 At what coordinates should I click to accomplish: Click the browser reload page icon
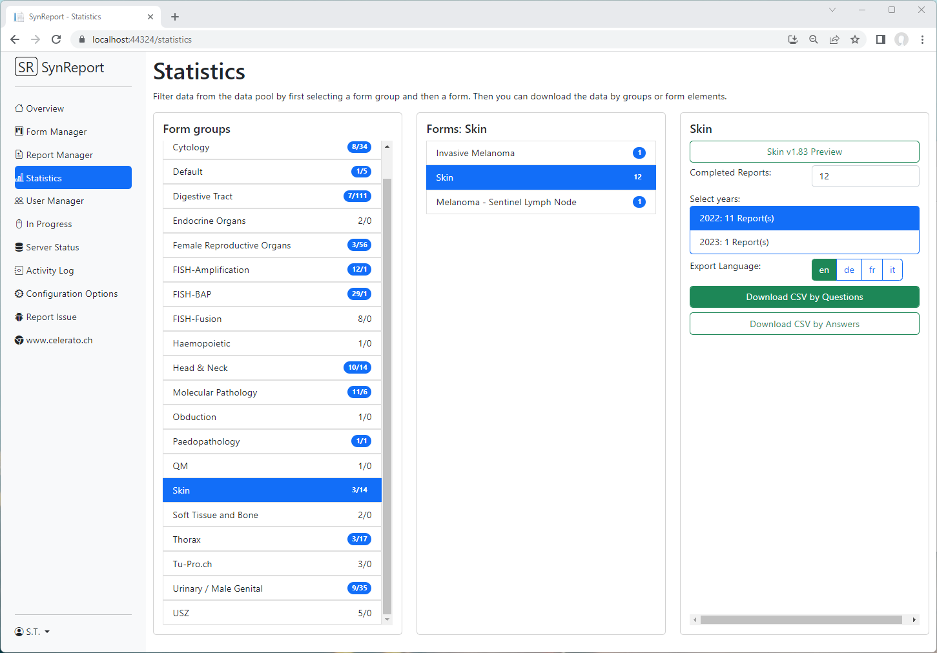[x=56, y=39]
